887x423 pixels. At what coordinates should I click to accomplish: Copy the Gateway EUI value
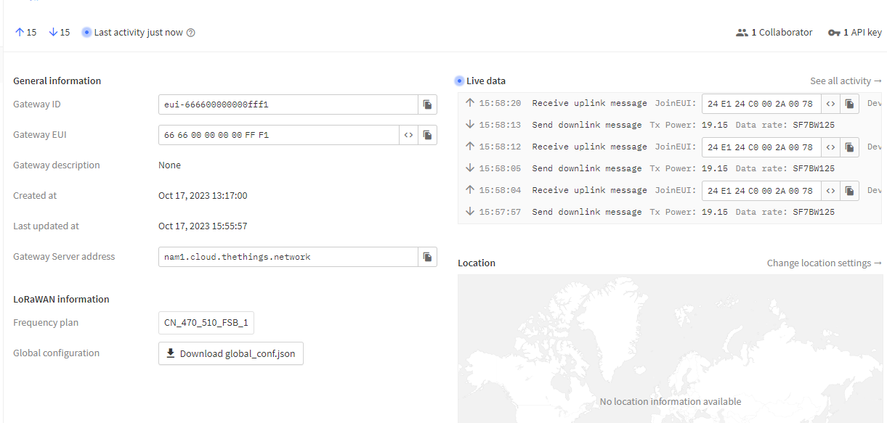tap(428, 135)
